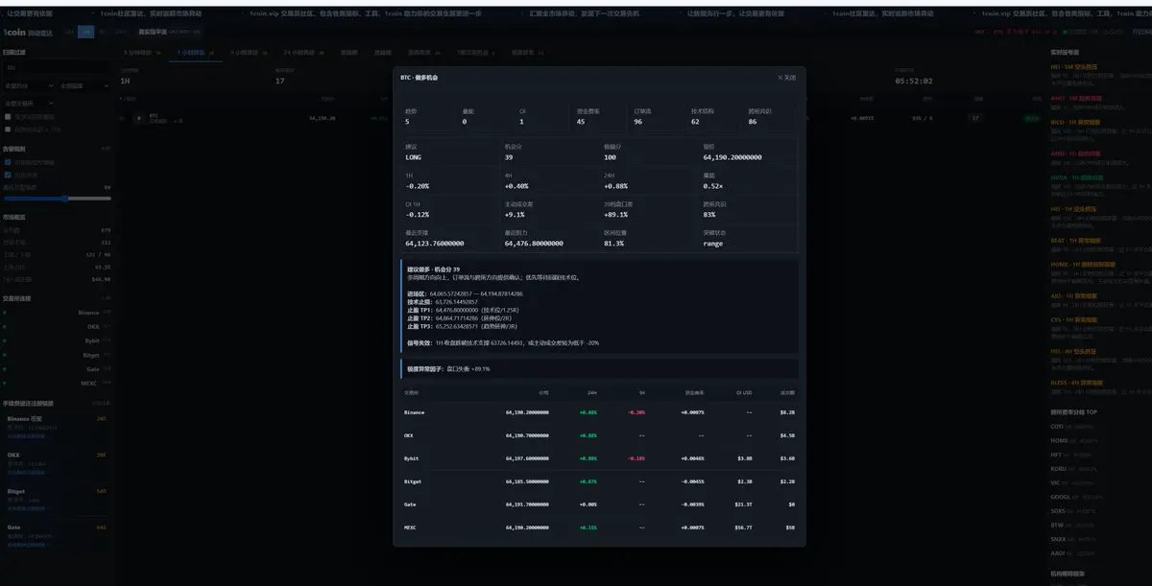Viewport: 1152px width, 586px height.
Task: Toggle the first unchecked checkbox below 全部交易所
Action: tap(8, 117)
